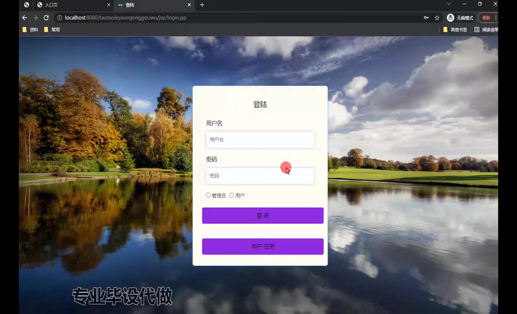The width and height of the screenshot is (517, 314).
Task: Bookmark this page with the star icon
Action: (437, 18)
